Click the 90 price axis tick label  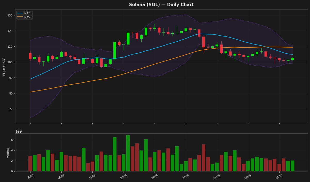[11, 78]
